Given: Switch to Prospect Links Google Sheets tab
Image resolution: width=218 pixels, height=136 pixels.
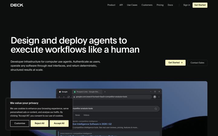Looking at the screenshot, I should click(87, 92).
